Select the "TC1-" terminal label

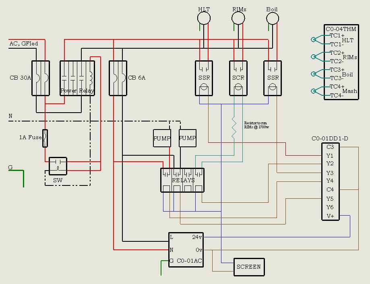[x=337, y=44]
